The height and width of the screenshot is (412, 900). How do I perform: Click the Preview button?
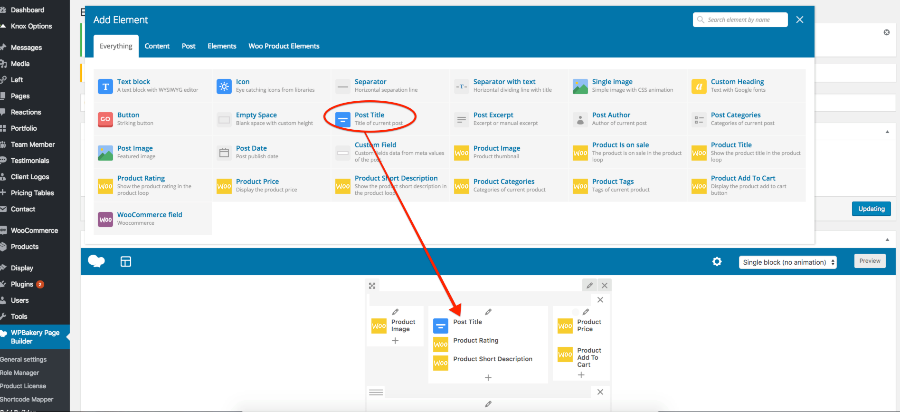point(870,261)
